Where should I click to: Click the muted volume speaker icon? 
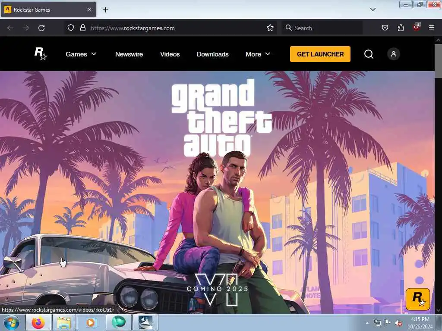click(x=398, y=323)
